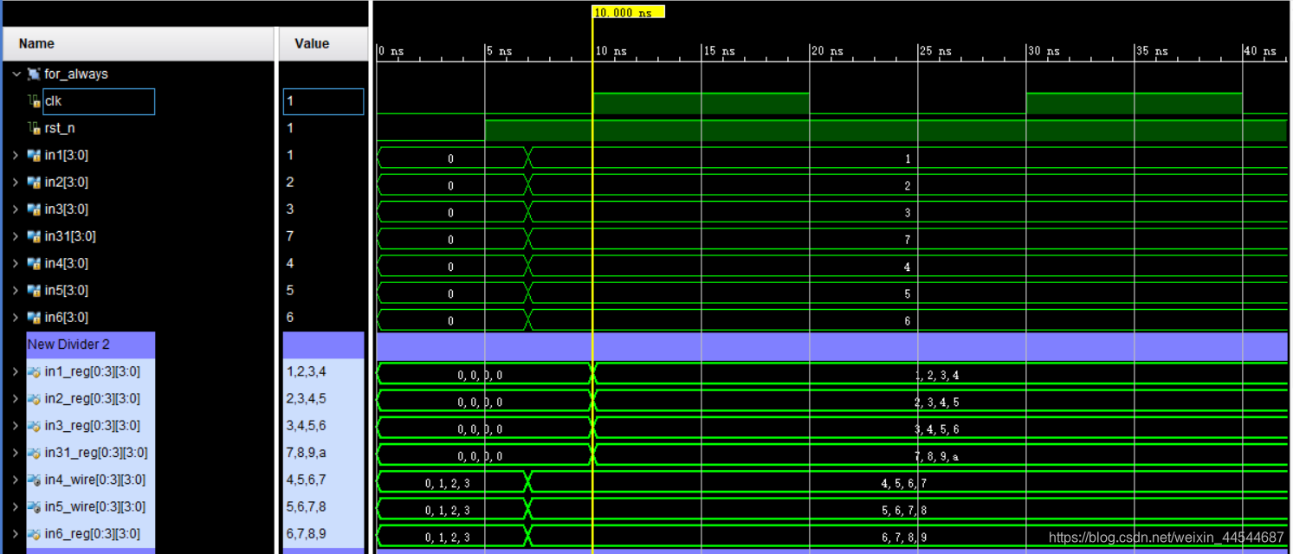Click value 6,7,8,9 of in6_reg
This screenshot has height=554, width=1293.
[x=306, y=532]
